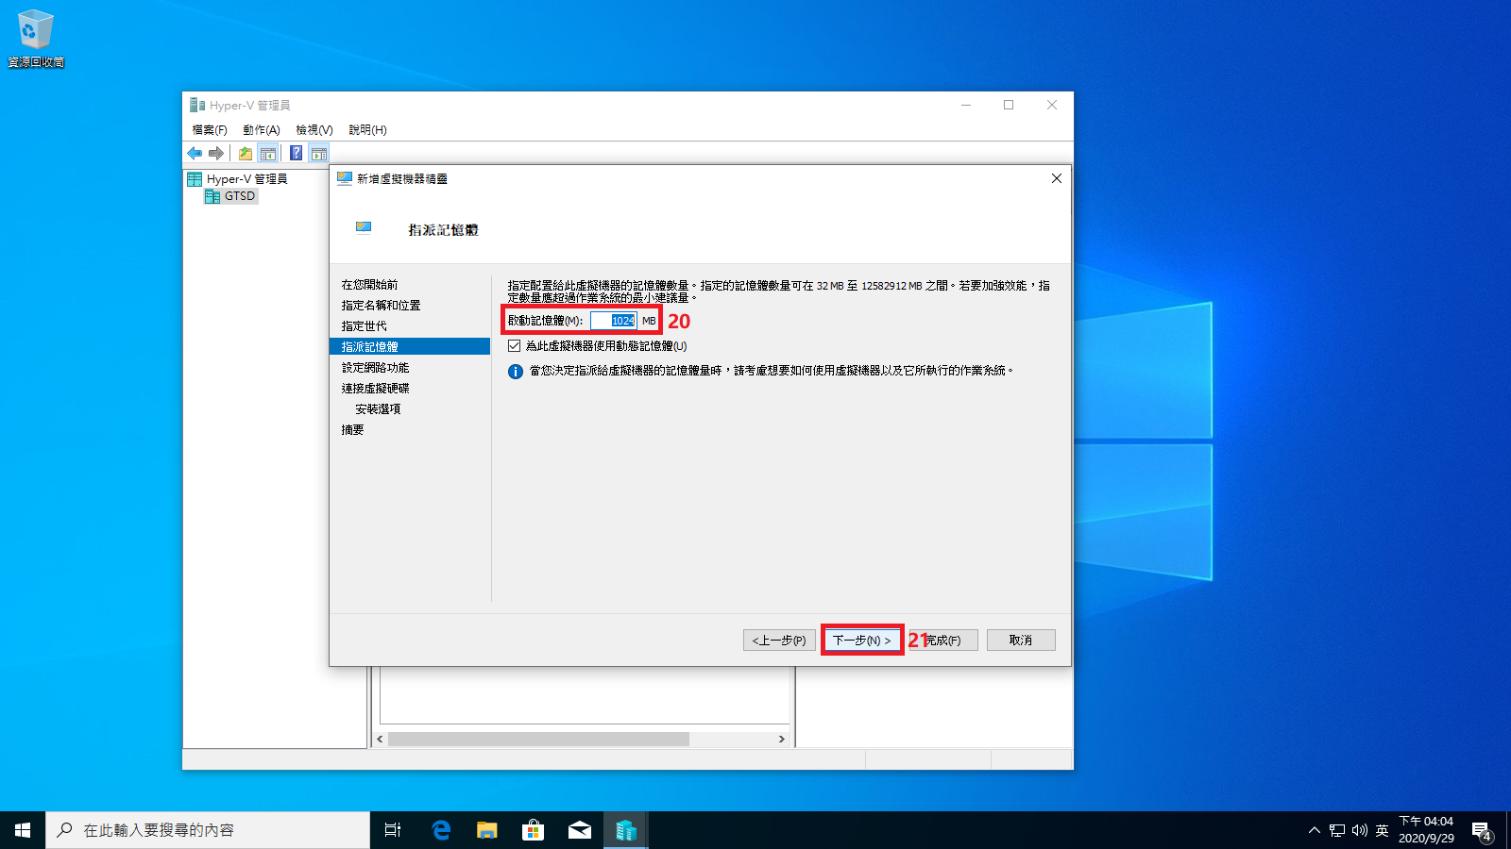Screen dimensions: 1511x849
Task: Open the 動作(A) menu
Action: click(261, 130)
